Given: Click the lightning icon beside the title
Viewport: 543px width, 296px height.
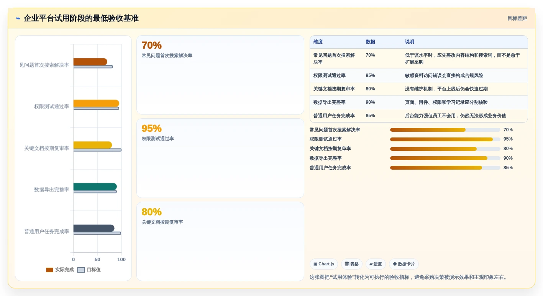Looking at the screenshot, I should [x=18, y=18].
